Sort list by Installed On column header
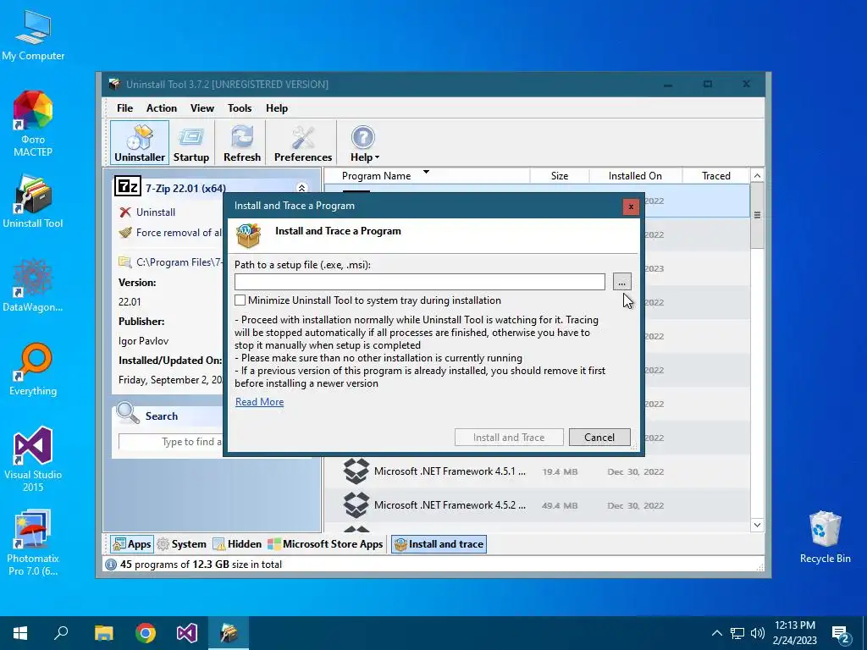The height and width of the screenshot is (650, 867). pyautogui.click(x=635, y=176)
